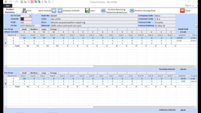Print Product Closing Stock report icon
The image size is (201, 113).
tap(132, 11)
